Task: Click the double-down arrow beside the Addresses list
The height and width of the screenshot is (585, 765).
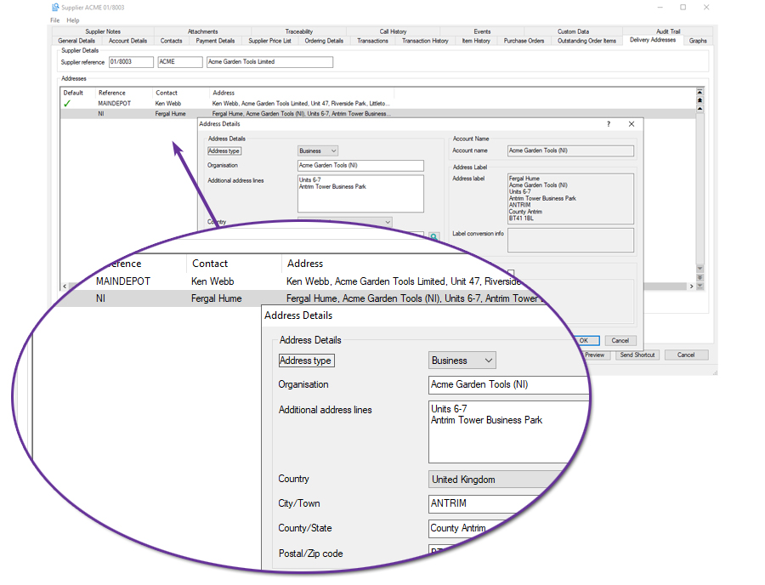Action: coord(700,277)
